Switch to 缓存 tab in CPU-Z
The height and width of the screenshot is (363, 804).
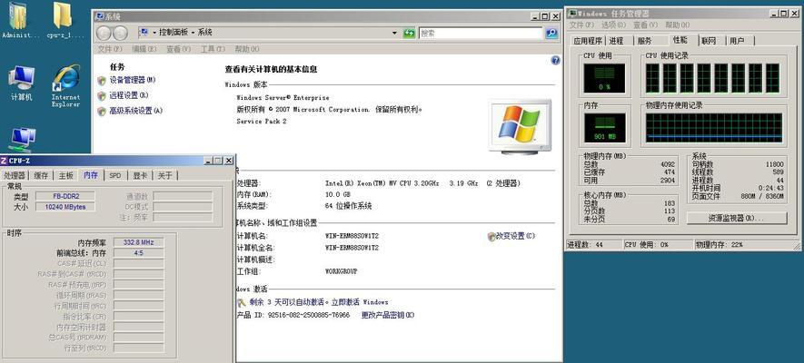[x=41, y=176]
